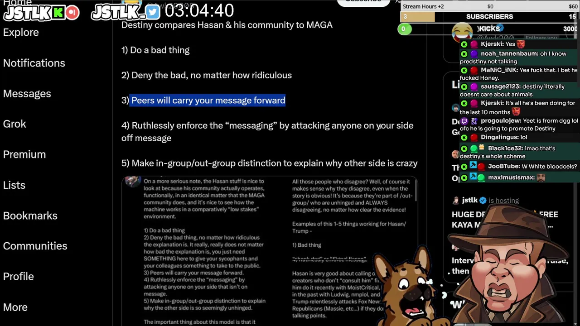Click the 'HUGE DR... FREE' space title text

pyautogui.click(x=505, y=219)
